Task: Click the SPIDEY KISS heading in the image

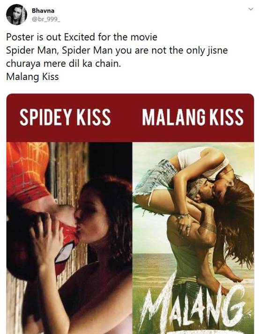Action: pos(65,117)
